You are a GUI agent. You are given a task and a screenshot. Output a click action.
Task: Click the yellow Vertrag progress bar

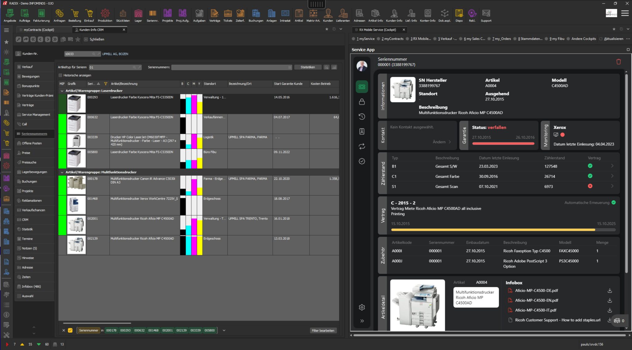pos(494,230)
